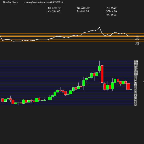This screenshot has height=144, width=144.
Task: Click the munafasutra.tbrjar.com BSE 532714 text
Action: (x=44, y=2)
